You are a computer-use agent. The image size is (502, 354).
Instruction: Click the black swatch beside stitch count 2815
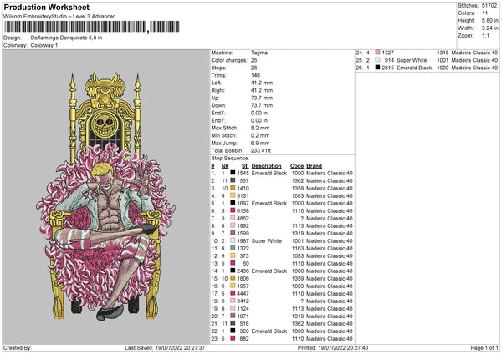pos(377,68)
